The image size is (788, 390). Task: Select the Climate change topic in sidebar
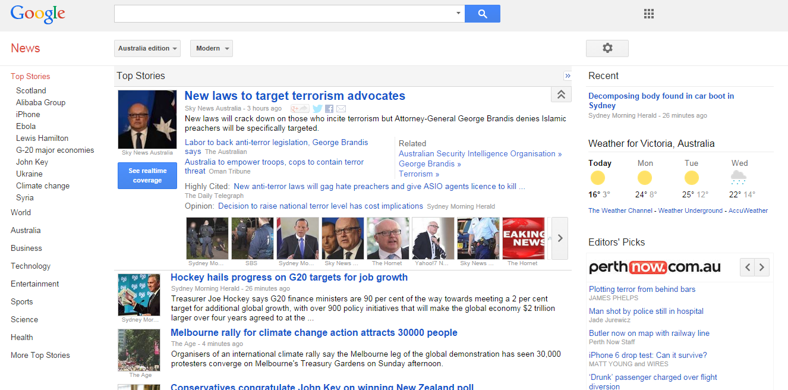pyautogui.click(x=43, y=185)
